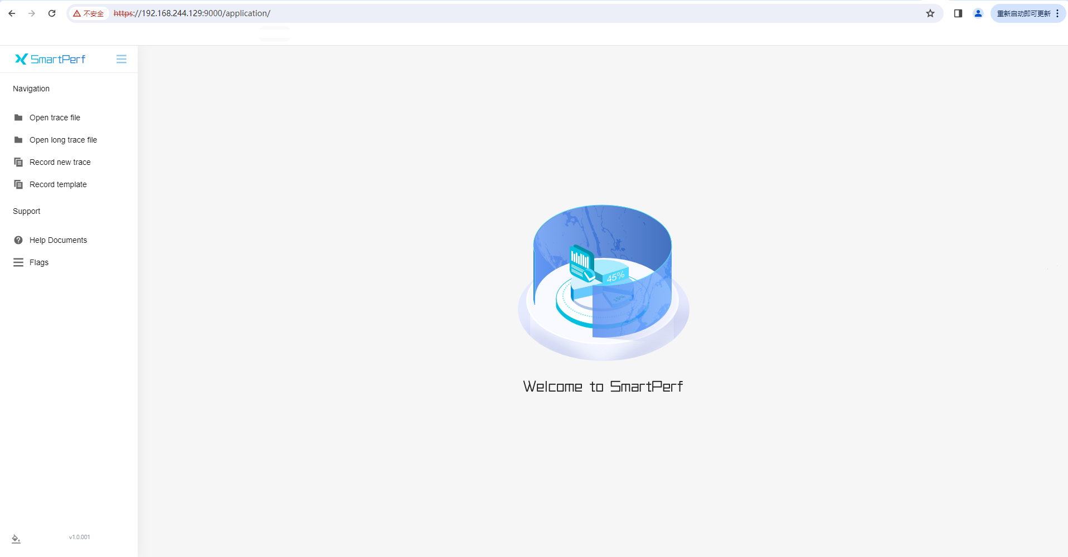Click the Open long trace file folder icon

click(x=18, y=139)
